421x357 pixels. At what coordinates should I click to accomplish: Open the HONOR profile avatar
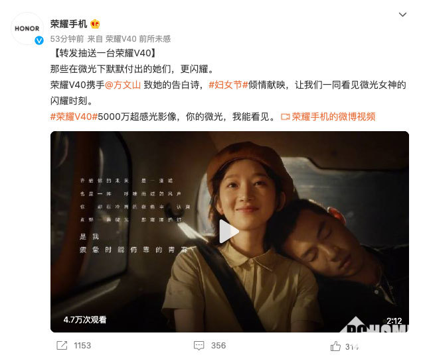tap(27, 28)
